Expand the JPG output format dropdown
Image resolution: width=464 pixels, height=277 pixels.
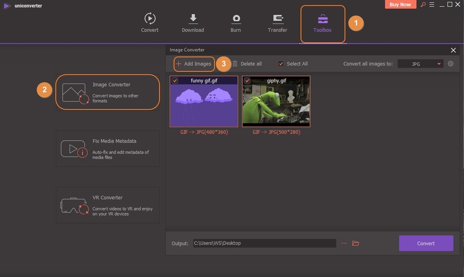[420, 64]
